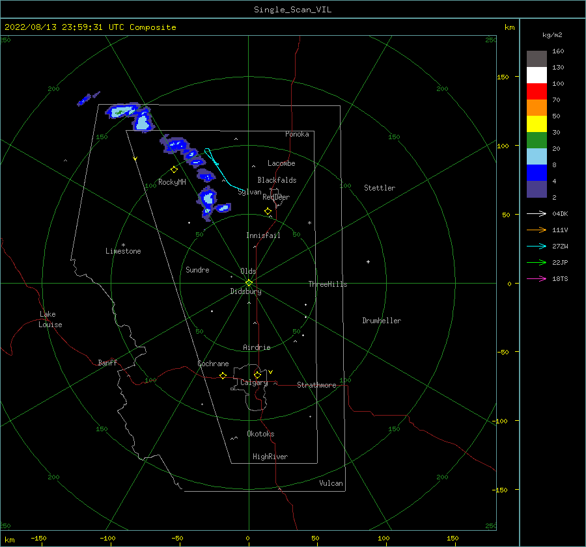586x547 pixels.
Task: Click the RockyMH label
Action: 172,182
